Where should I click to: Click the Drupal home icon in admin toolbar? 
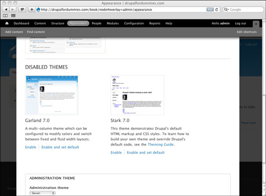7,23
